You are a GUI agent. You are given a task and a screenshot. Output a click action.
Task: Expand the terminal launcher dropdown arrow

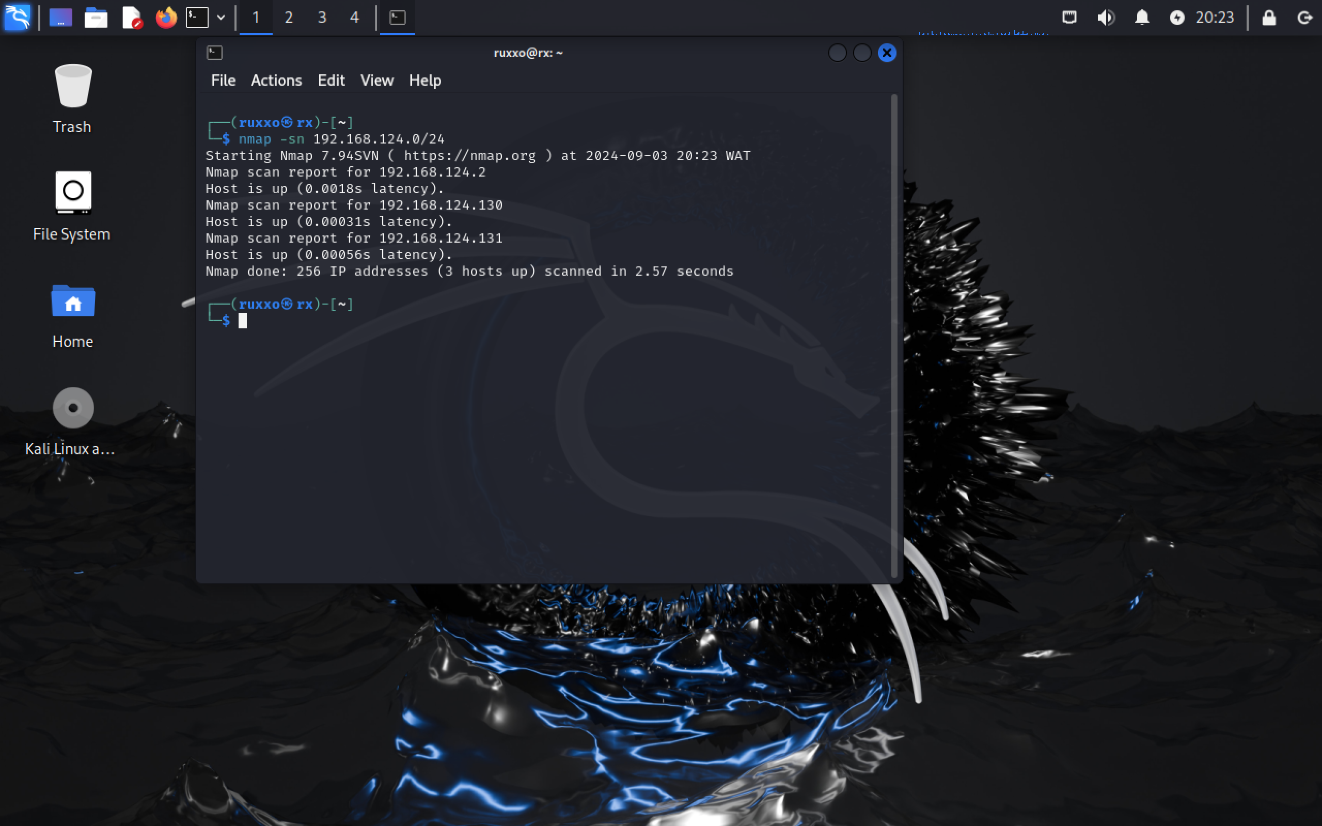(221, 18)
